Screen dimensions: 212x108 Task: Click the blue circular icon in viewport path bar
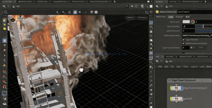[136, 6]
